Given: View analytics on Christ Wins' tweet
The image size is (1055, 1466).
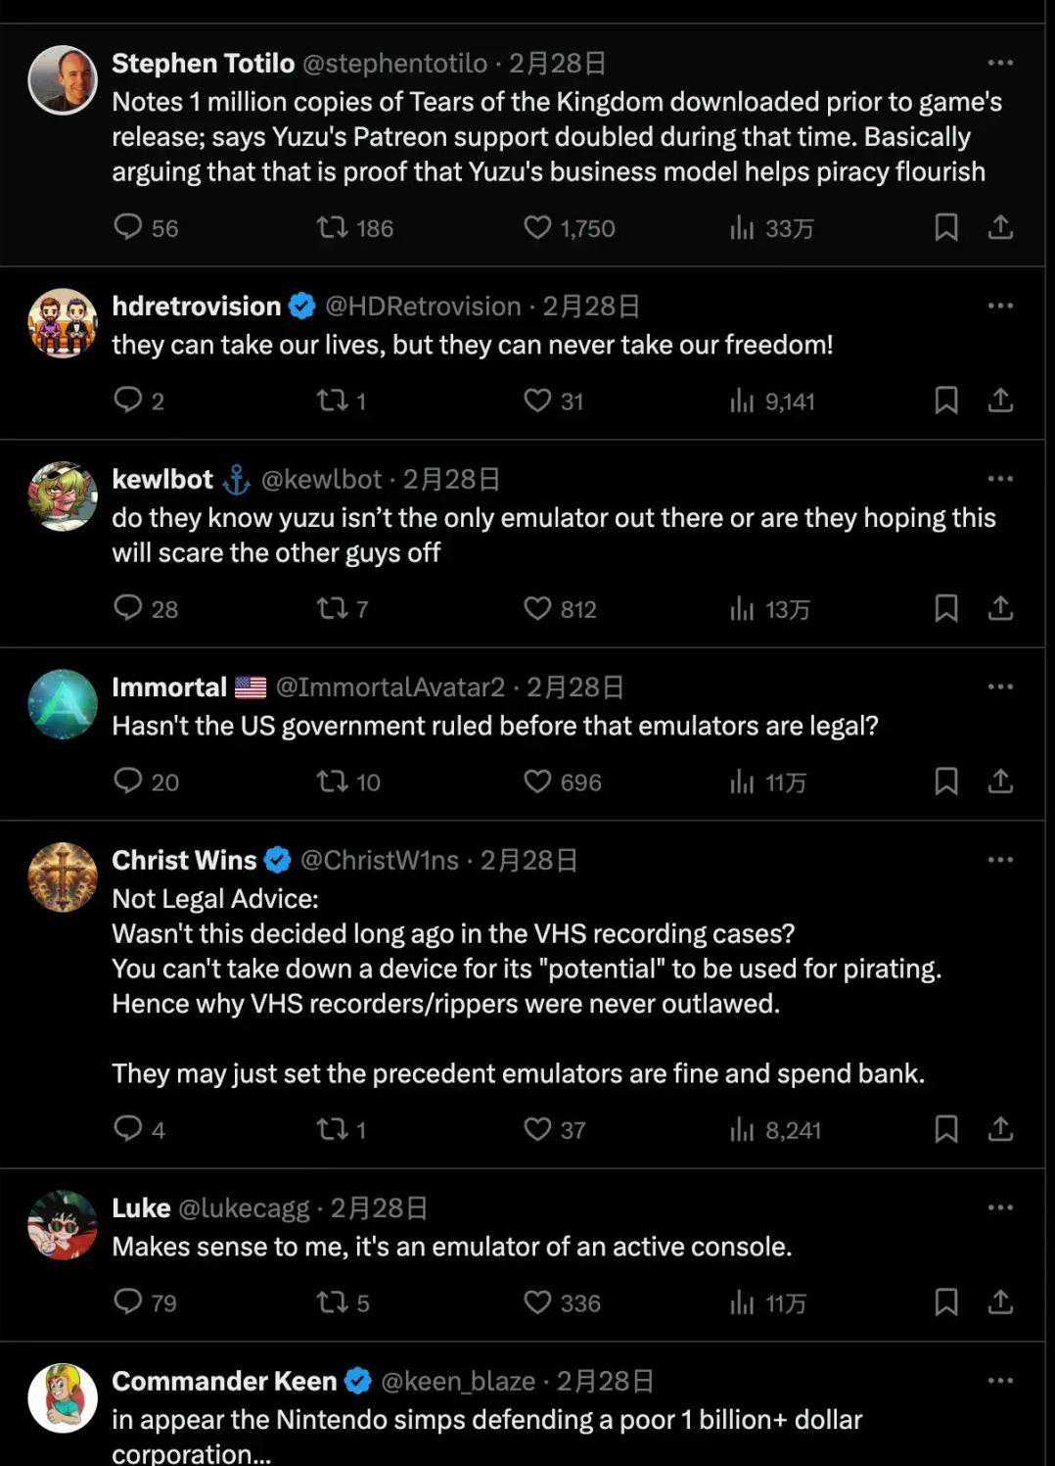Looking at the screenshot, I should pyautogui.click(x=742, y=1129).
